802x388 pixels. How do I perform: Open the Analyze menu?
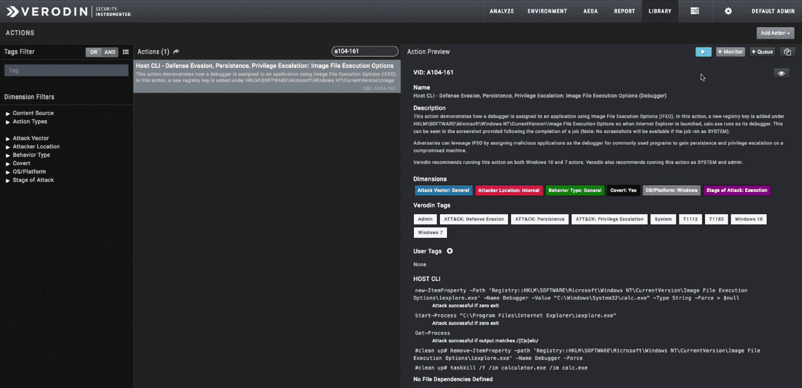502,11
